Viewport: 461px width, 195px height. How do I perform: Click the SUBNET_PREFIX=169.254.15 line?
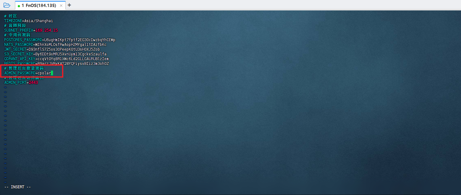click(31, 30)
